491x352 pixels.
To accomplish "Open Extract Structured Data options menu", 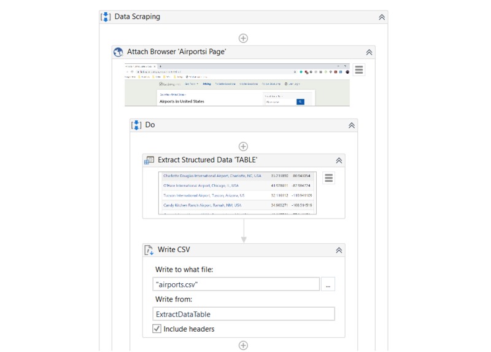I will 329,178.
